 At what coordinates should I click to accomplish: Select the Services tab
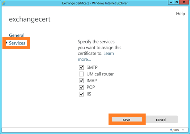pos(17,43)
